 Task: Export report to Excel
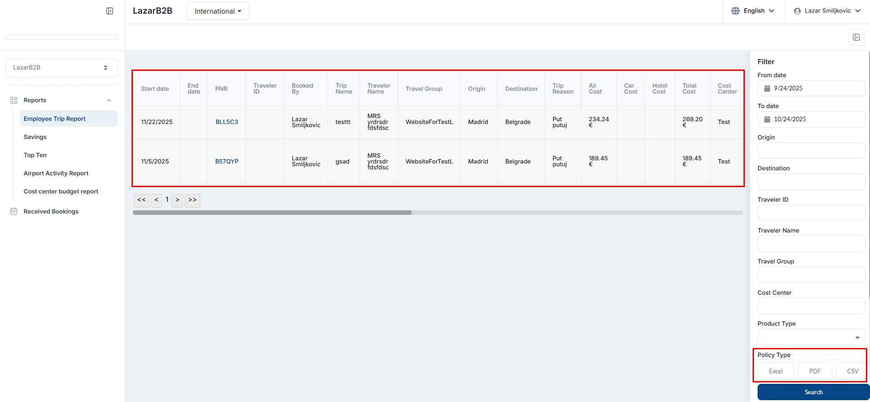tap(776, 371)
